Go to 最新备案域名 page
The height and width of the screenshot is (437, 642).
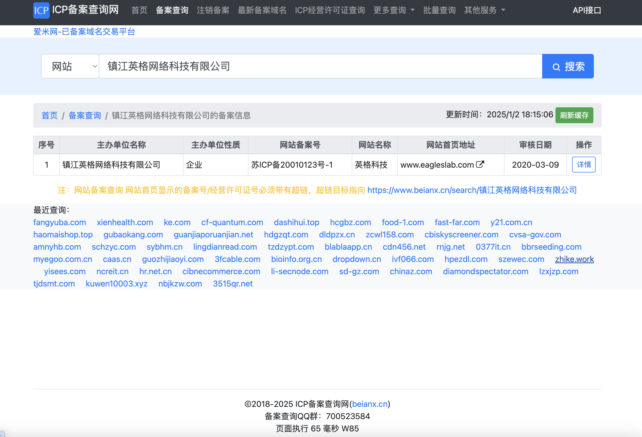(x=262, y=10)
